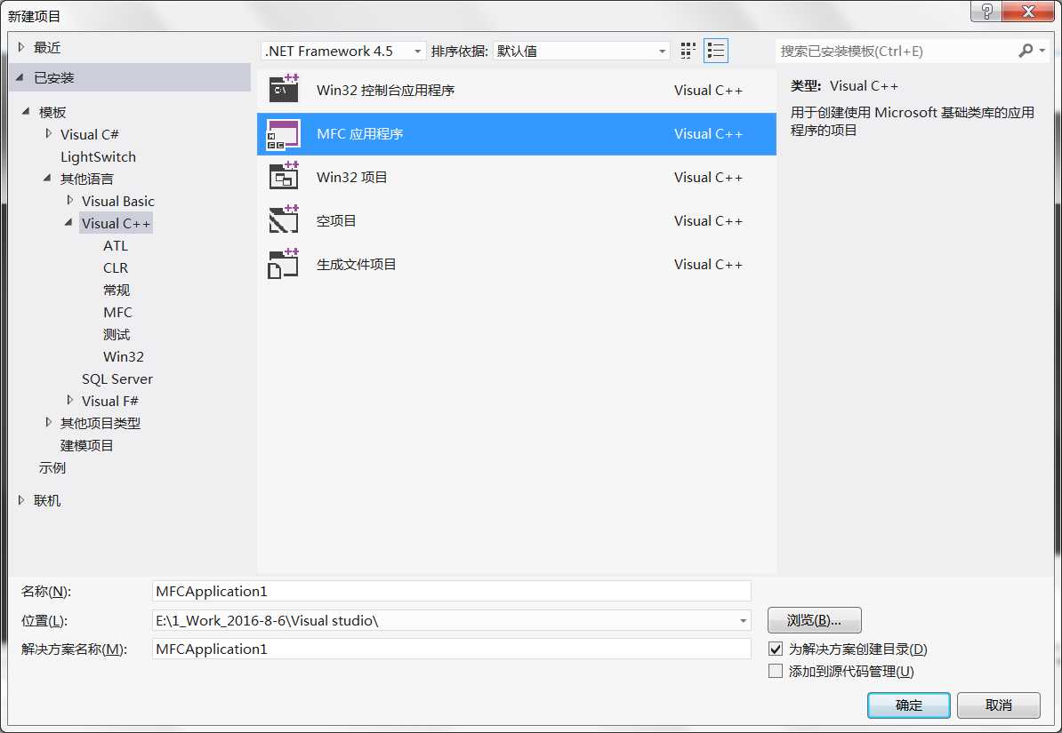Click the 名称 input field
Image resolution: width=1062 pixels, height=733 pixels.
click(452, 591)
